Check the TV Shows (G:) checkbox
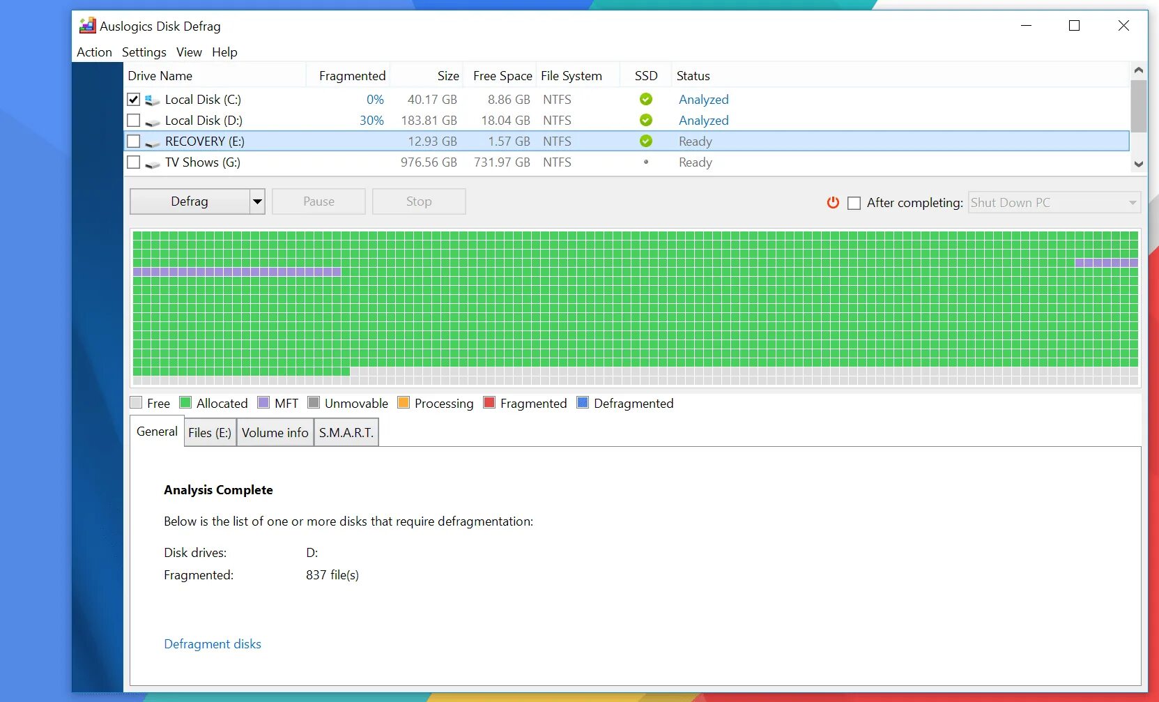Image resolution: width=1159 pixels, height=702 pixels. click(134, 162)
